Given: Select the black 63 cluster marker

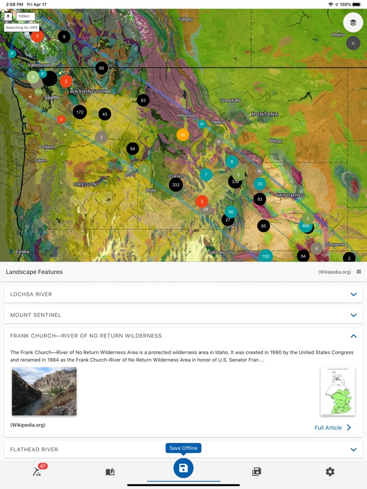Looking at the screenshot, I should pyautogui.click(x=143, y=100).
